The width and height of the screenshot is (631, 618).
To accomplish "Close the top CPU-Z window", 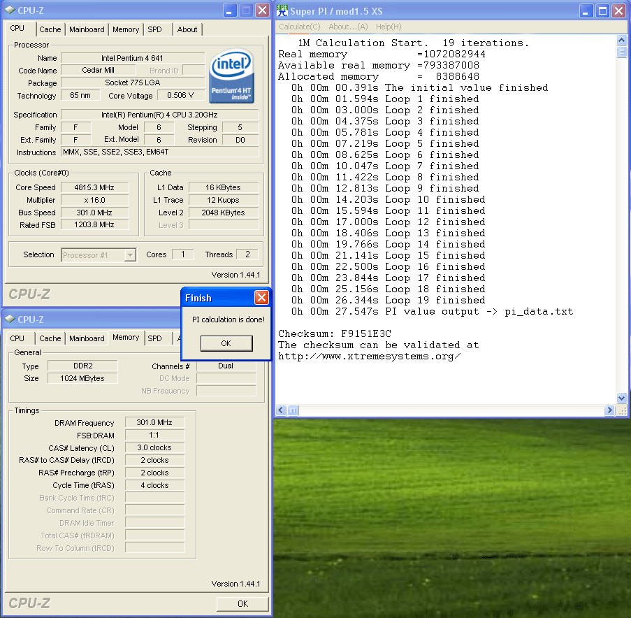I will (x=262, y=10).
